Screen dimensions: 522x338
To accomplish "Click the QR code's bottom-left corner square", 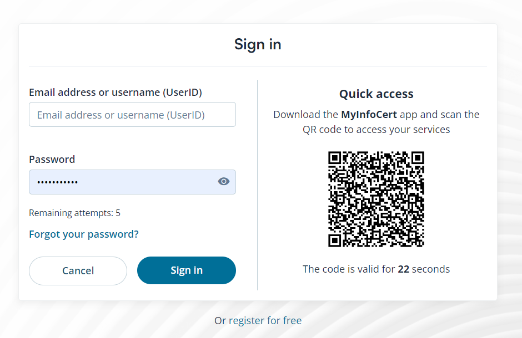I will 334,241.
